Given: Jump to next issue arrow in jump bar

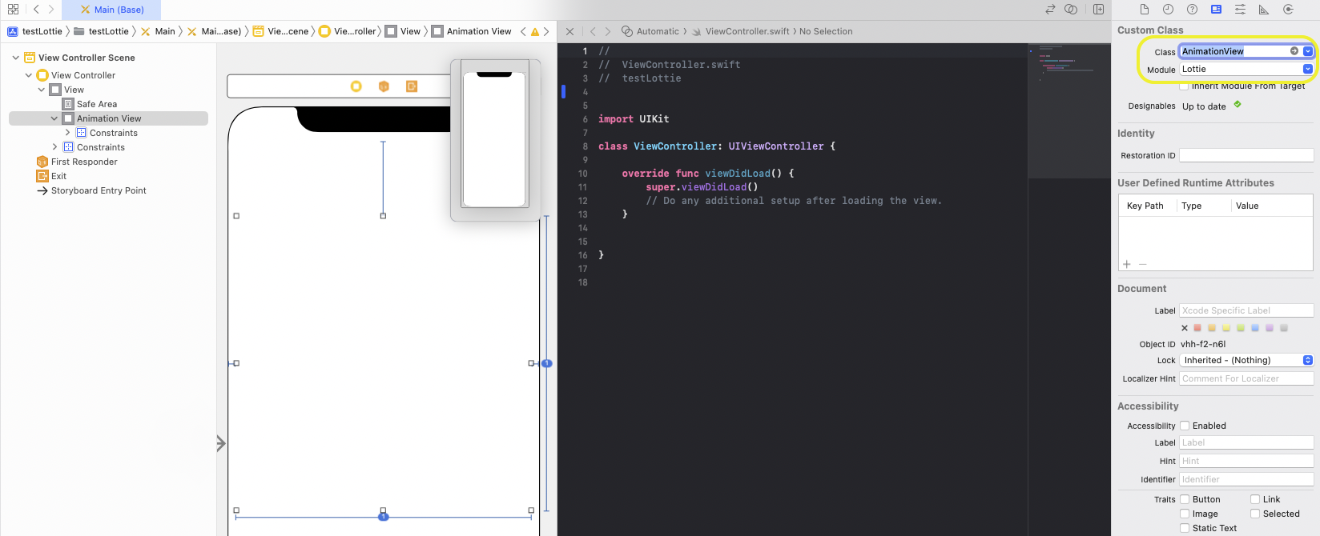Looking at the screenshot, I should click(546, 31).
